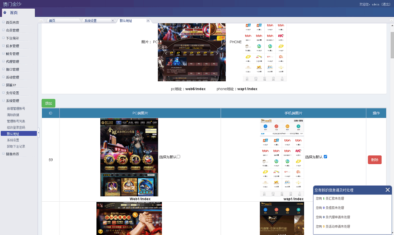Click the home icon in the top tab
The width and height of the screenshot is (394, 235).
pos(5,13)
